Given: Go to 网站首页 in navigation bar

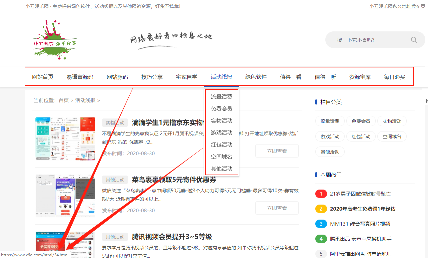Looking at the screenshot, I should 43,77.
